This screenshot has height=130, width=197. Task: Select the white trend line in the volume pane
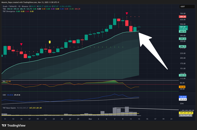point(154,109)
